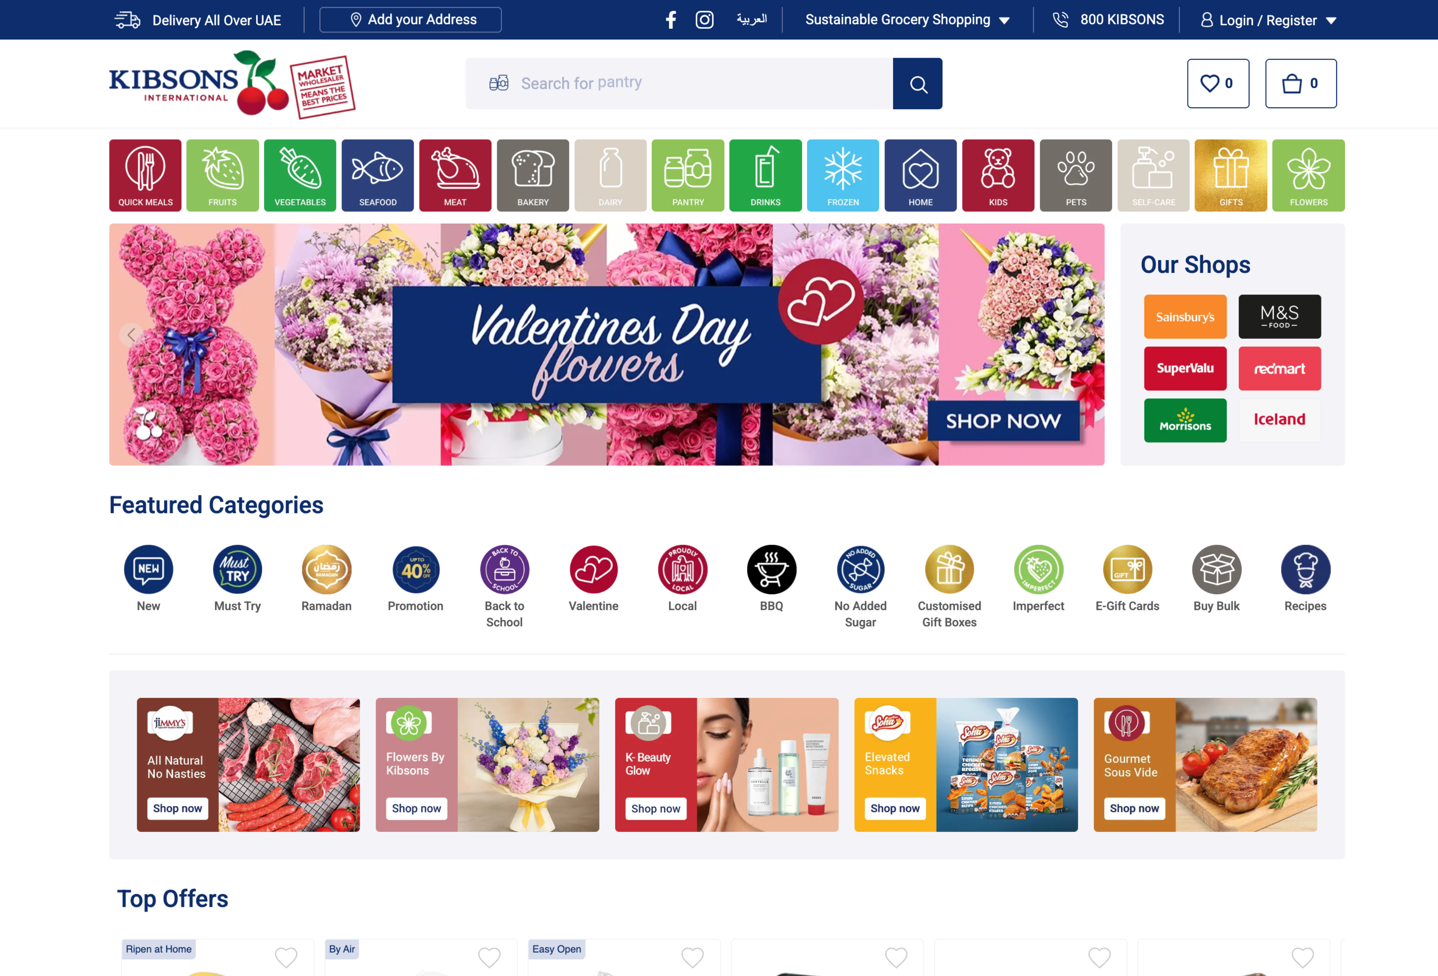This screenshot has width=1438, height=976.
Task: Click the Facebook icon in header
Action: [671, 20]
